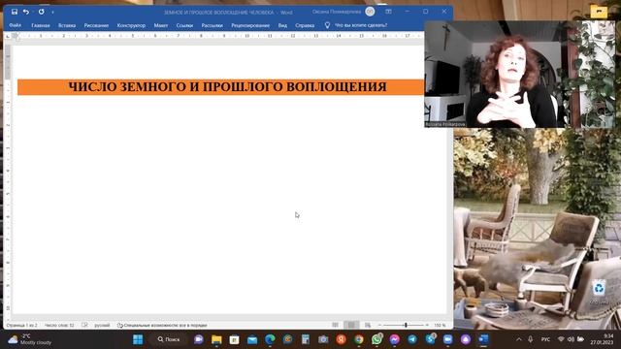Image resolution: width=621 pixels, height=349 pixels.
Task: Open Messenger from the taskbar
Action: tap(395, 339)
